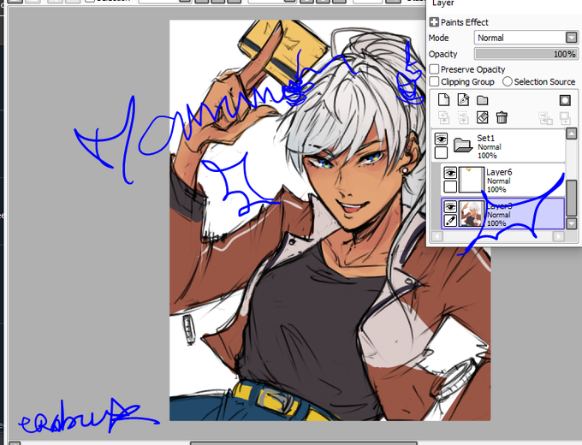Click the Layer panel title
This screenshot has width=582, height=445.
443,3
